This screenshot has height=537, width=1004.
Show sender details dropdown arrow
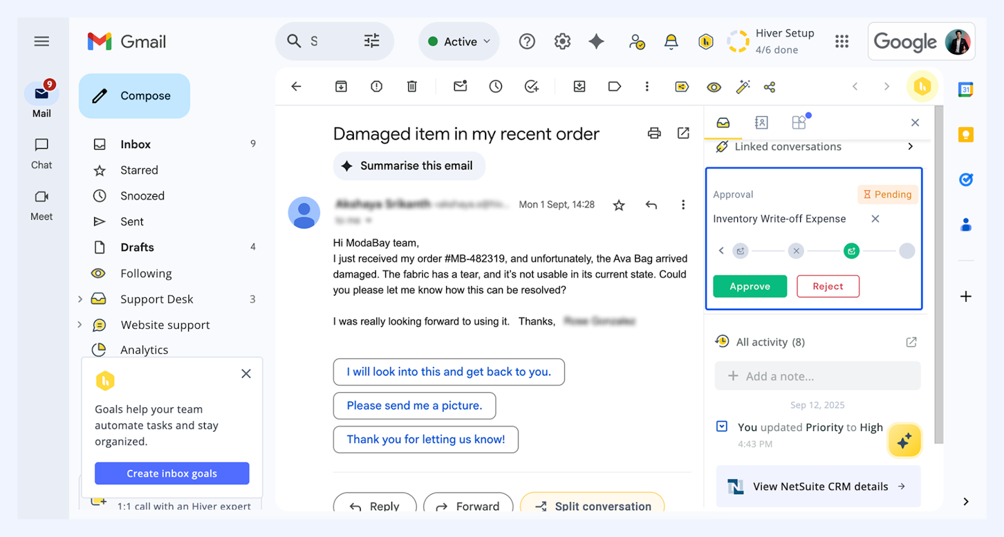pos(368,221)
